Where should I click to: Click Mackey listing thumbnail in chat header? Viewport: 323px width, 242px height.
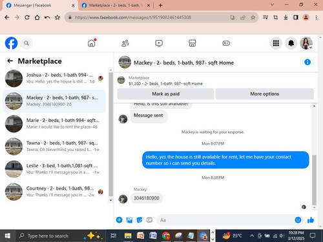125,62
